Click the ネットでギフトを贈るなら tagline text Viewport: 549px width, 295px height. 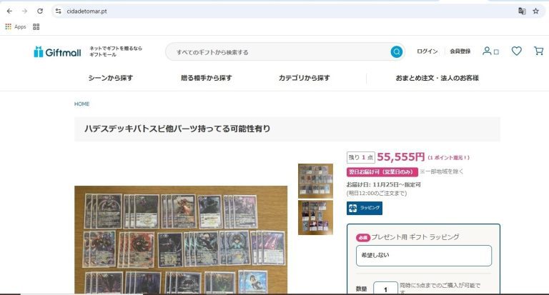point(116,49)
